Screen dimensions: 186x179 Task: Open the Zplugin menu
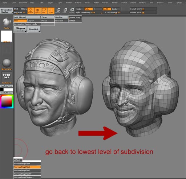click(x=179, y=3)
